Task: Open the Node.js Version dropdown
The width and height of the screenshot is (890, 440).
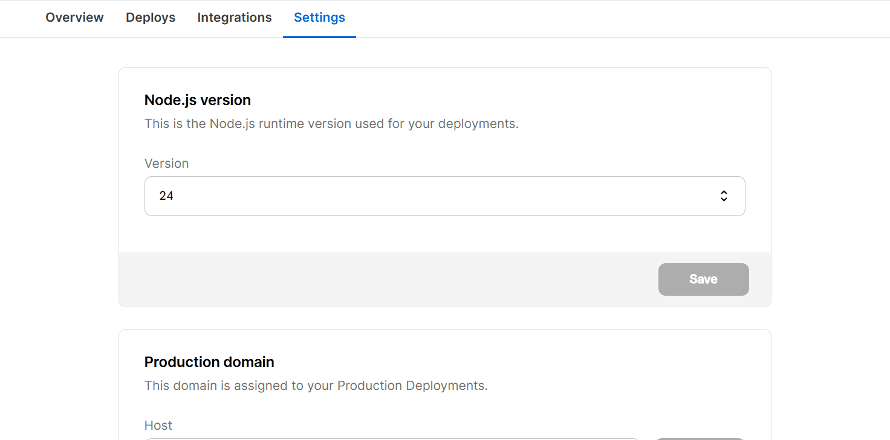Action: click(444, 196)
